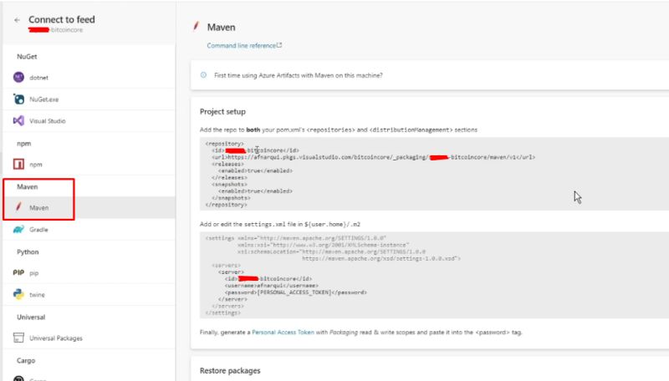The width and height of the screenshot is (669, 381).
Task: Click the Maven page title
Action: click(x=221, y=28)
